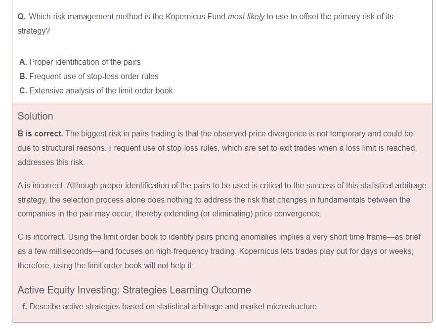Click the 'Active Equity Investing: Strategies Learning Outcome' heading
Image resolution: width=436 pixels, height=329 pixels.
click(134, 290)
